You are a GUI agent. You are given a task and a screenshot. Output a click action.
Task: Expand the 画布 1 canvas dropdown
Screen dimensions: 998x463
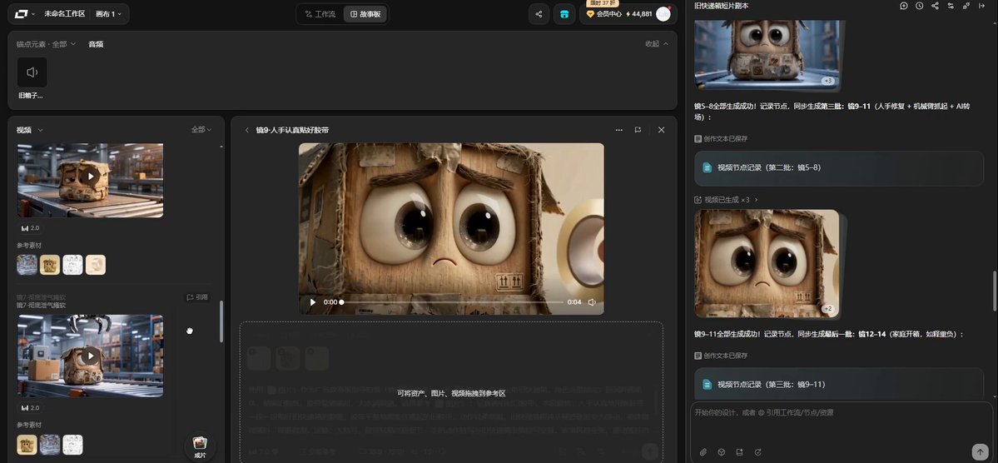click(x=109, y=14)
